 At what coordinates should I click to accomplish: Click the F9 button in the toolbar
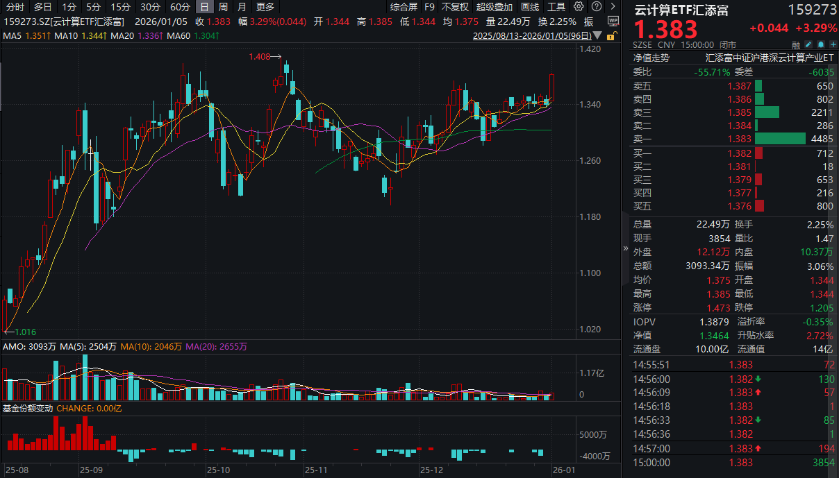(x=429, y=7)
